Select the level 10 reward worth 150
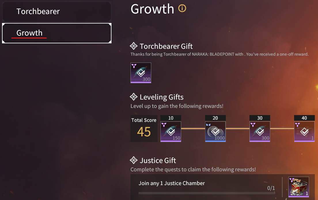The image size is (318, 200). click(x=171, y=132)
